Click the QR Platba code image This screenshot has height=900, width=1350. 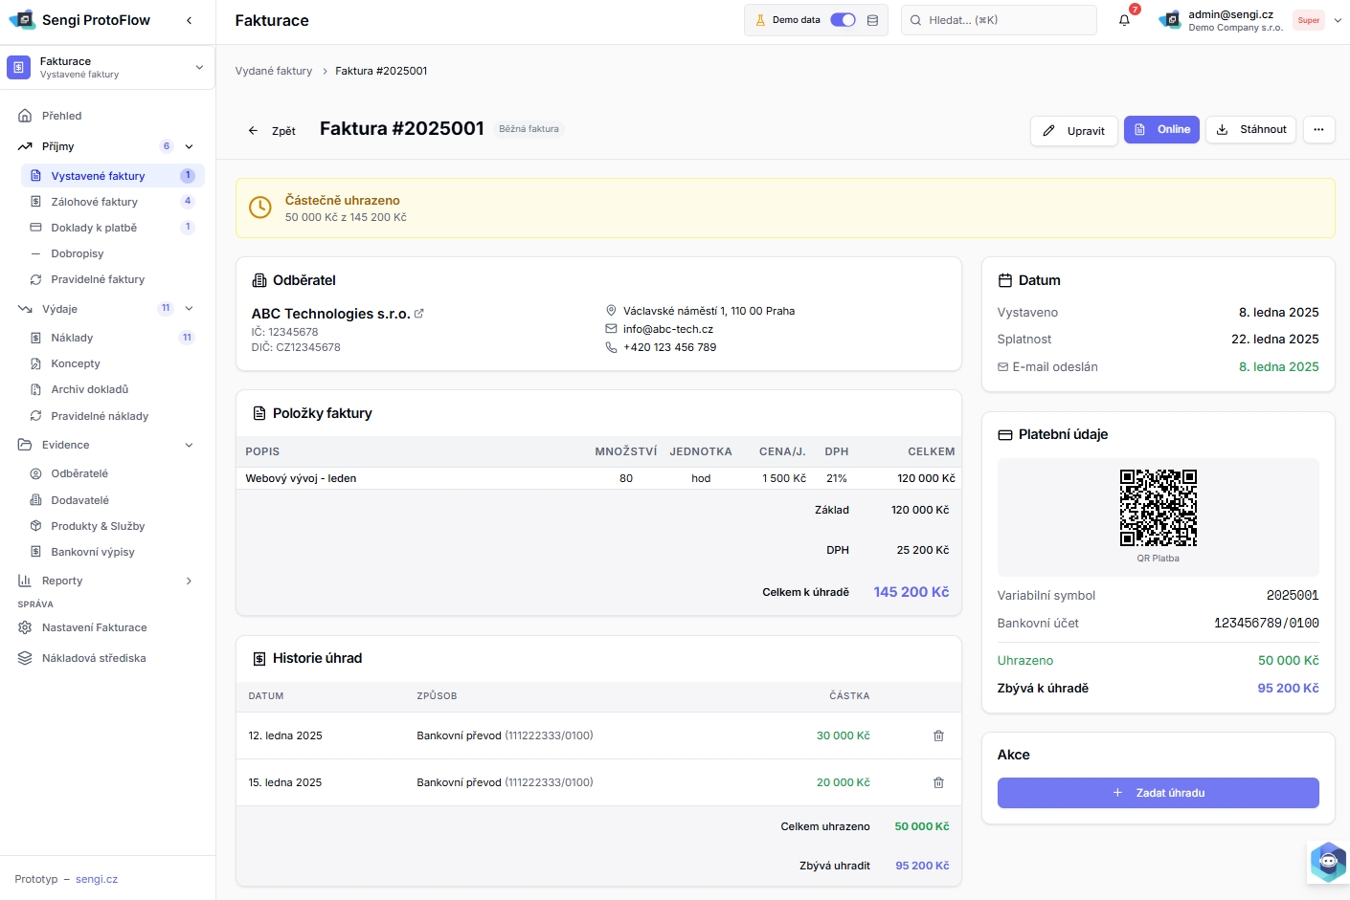point(1158,508)
